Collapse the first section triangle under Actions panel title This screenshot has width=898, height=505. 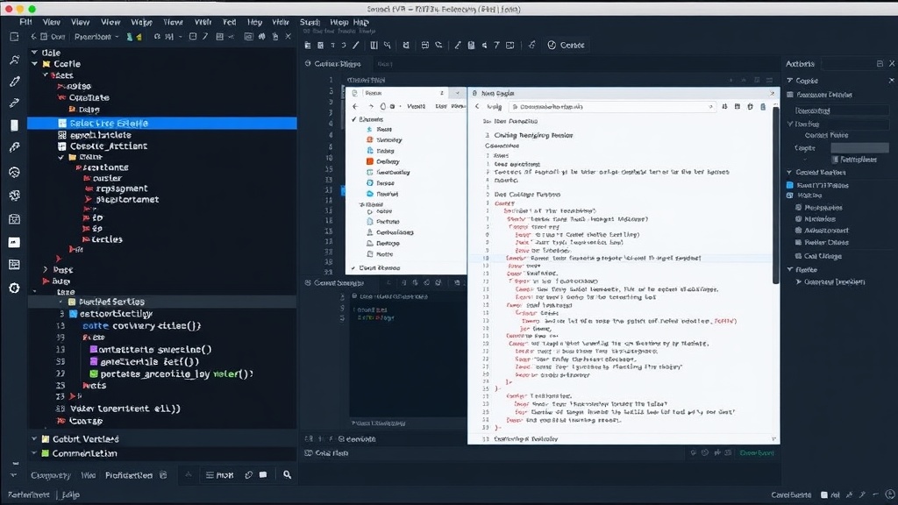click(790, 81)
